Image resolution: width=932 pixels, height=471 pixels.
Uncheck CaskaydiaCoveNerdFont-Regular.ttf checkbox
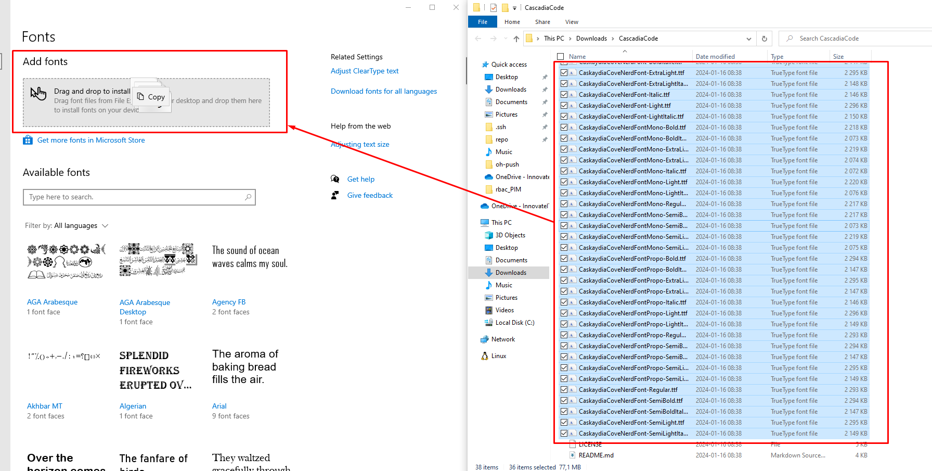coord(564,390)
